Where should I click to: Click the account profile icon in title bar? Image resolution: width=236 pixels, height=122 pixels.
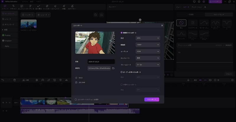(x=204, y=1)
